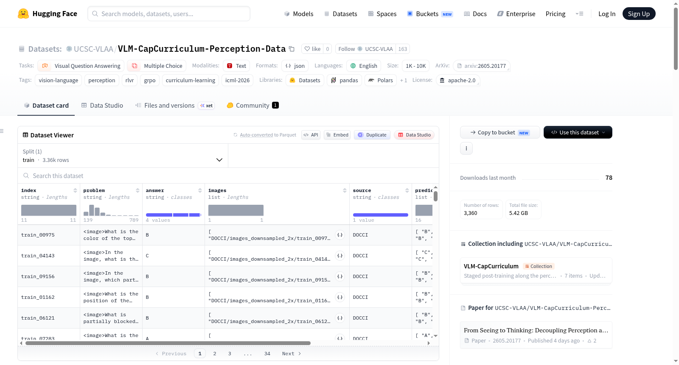
Task: Focus the main search models field
Action: pyautogui.click(x=169, y=14)
